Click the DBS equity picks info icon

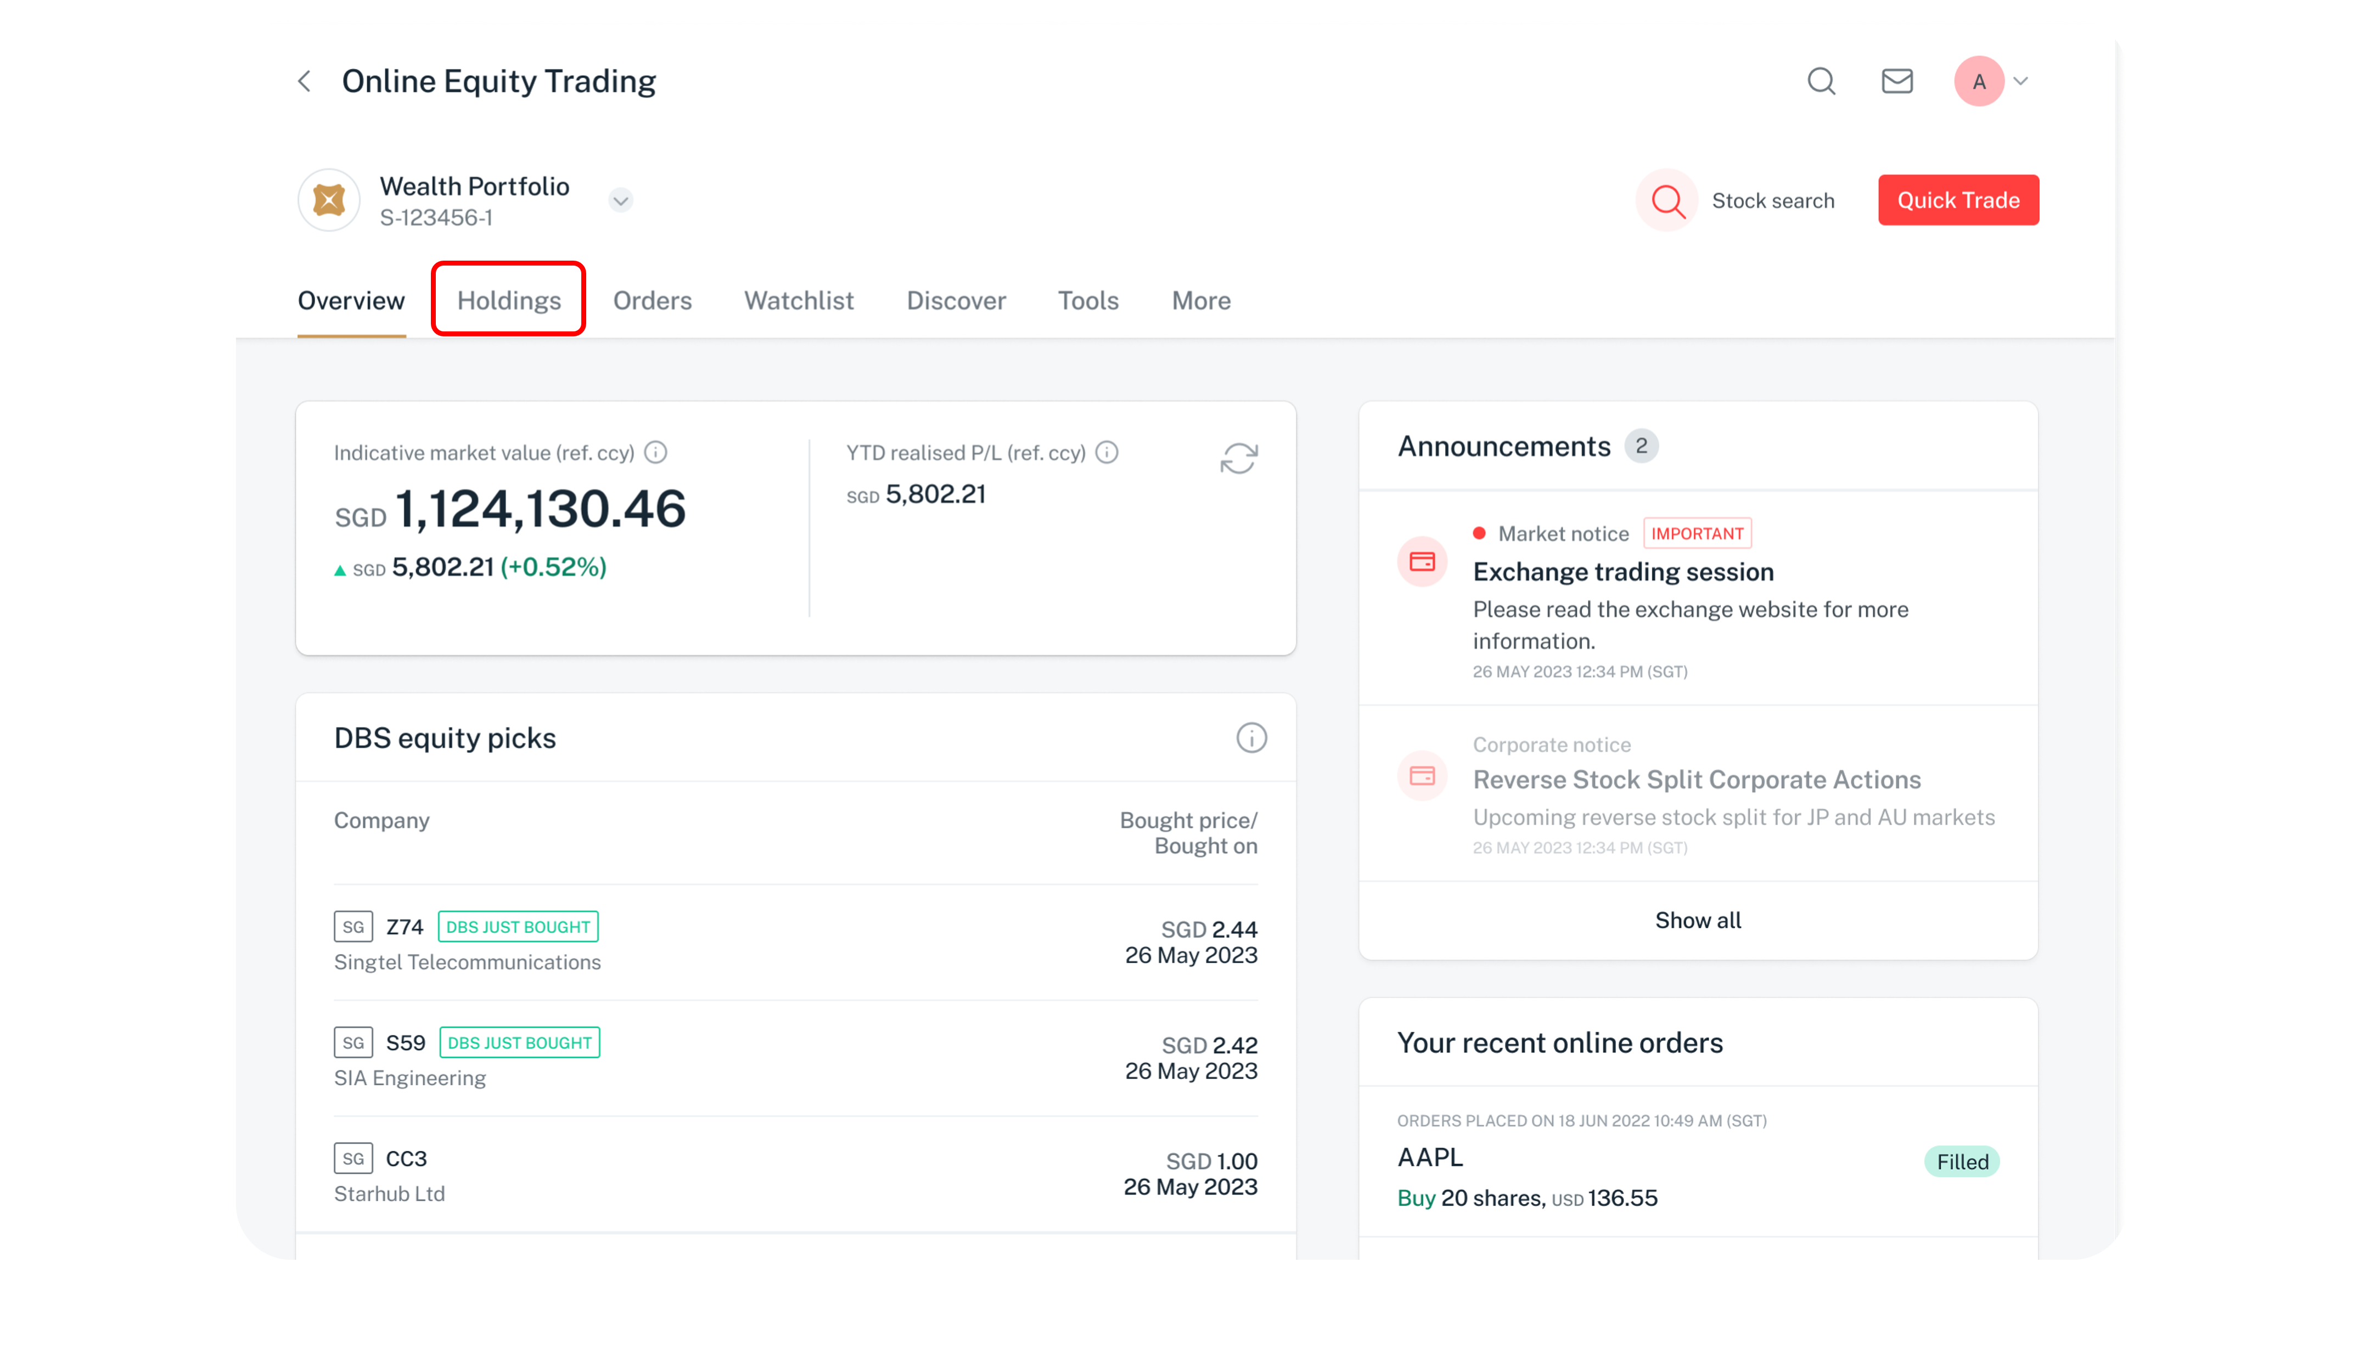tap(1251, 738)
